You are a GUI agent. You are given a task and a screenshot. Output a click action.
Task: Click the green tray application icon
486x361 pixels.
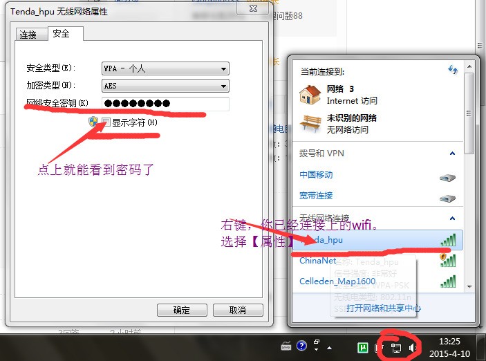click(362, 348)
